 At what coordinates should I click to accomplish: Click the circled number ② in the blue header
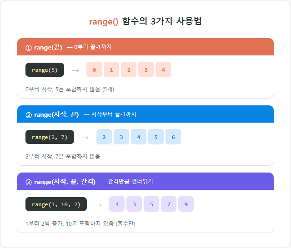(29, 115)
